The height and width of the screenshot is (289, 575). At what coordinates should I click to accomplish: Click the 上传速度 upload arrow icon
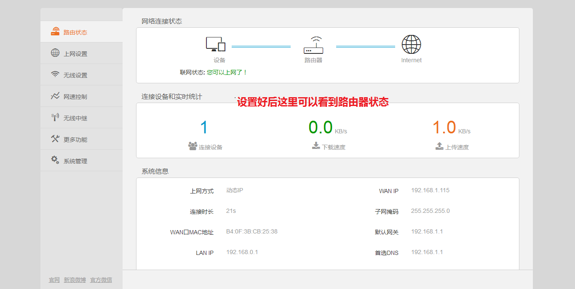pyautogui.click(x=439, y=146)
